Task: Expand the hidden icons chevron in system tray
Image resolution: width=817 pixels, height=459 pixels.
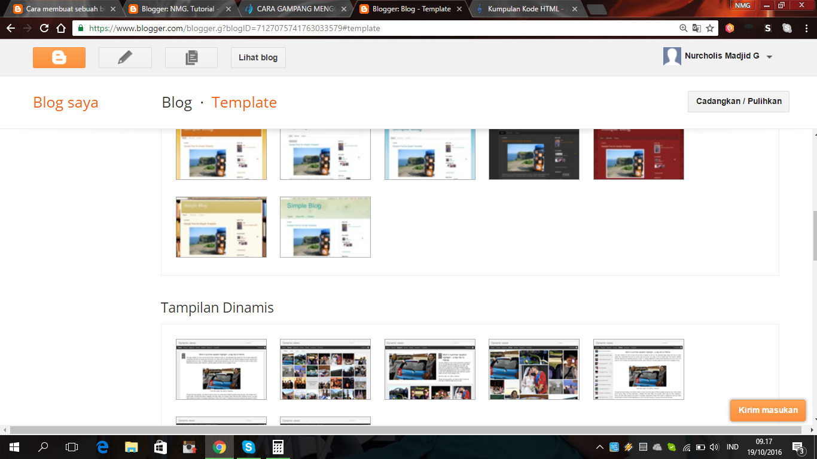Action: click(x=601, y=446)
